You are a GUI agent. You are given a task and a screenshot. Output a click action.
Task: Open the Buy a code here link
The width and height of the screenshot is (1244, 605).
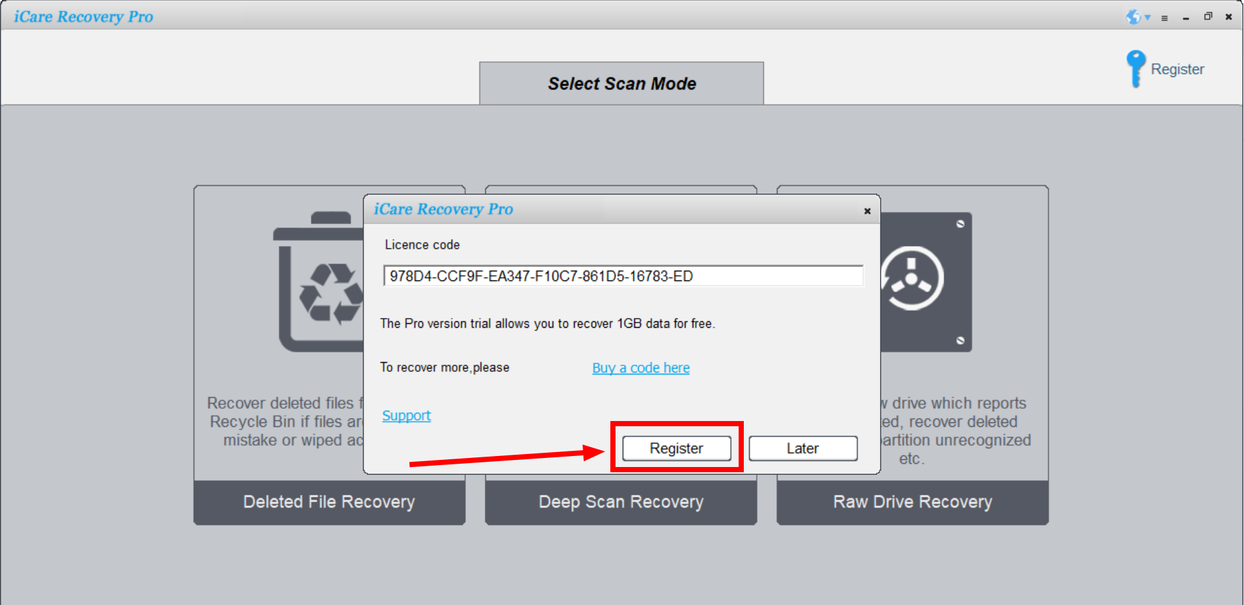(641, 368)
